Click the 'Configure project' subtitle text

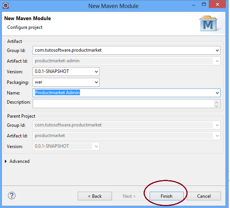(25, 27)
